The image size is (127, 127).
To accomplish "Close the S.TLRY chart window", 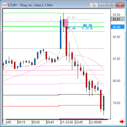I will pos(120,5).
